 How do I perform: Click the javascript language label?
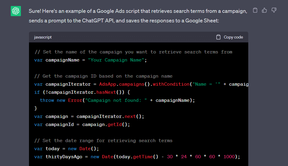pyautogui.click(x=43, y=37)
